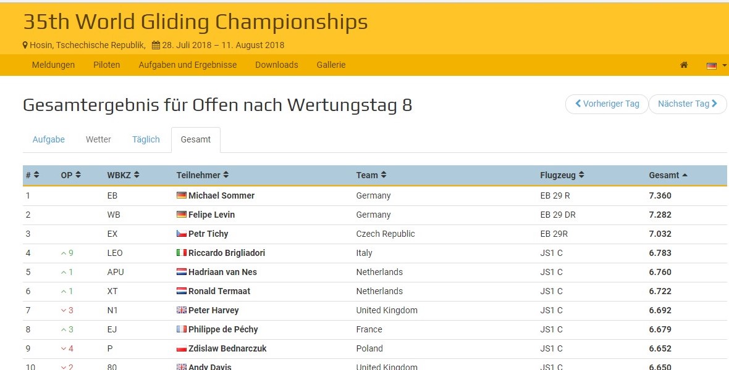The width and height of the screenshot is (729, 370).
Task: Sort by the # column arrows
Action: coord(36,175)
